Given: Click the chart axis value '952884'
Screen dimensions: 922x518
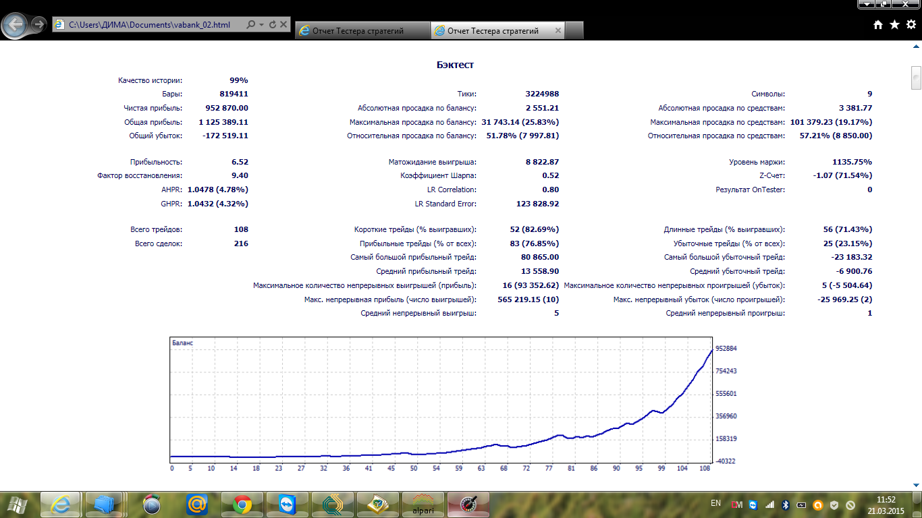Looking at the screenshot, I should [x=725, y=348].
